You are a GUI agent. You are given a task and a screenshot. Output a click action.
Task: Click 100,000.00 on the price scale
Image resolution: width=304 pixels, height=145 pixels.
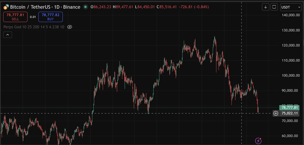coord(291,75)
